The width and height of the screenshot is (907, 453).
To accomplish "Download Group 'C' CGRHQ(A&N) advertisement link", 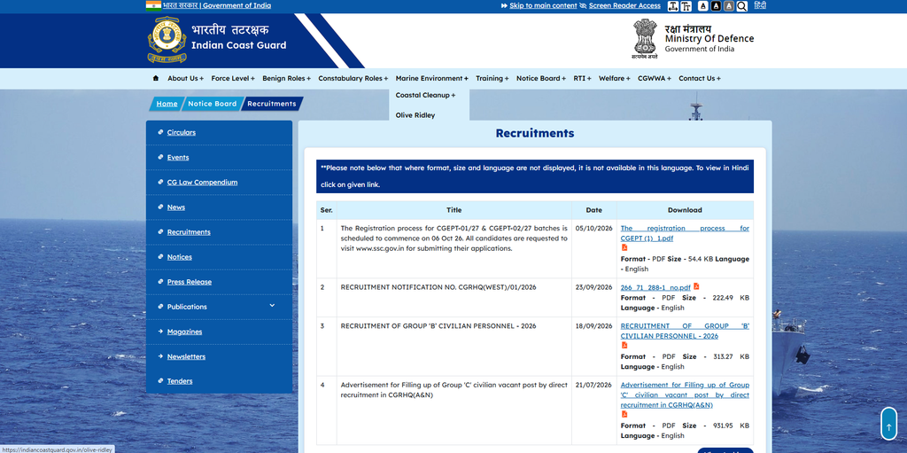I will (x=685, y=395).
